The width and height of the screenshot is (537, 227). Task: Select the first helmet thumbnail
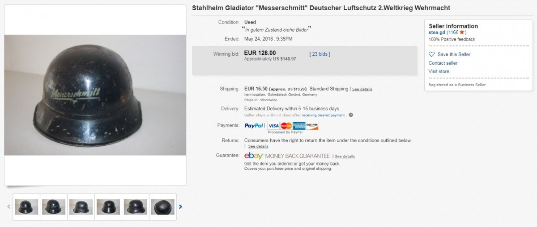tap(27, 207)
